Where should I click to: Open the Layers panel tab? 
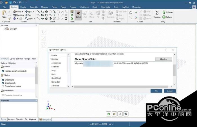coord(12,59)
